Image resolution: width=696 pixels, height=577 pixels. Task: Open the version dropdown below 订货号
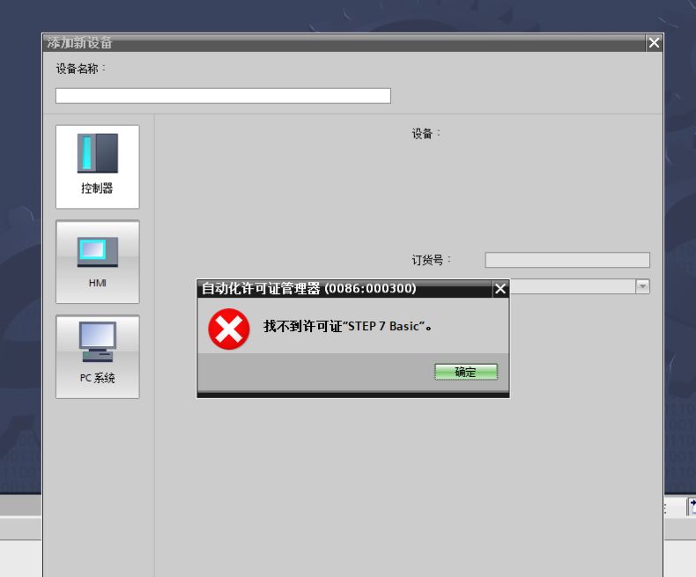[x=642, y=286]
